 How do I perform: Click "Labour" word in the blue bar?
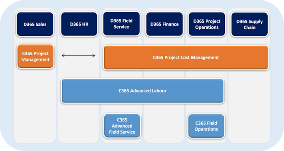pos(159,90)
